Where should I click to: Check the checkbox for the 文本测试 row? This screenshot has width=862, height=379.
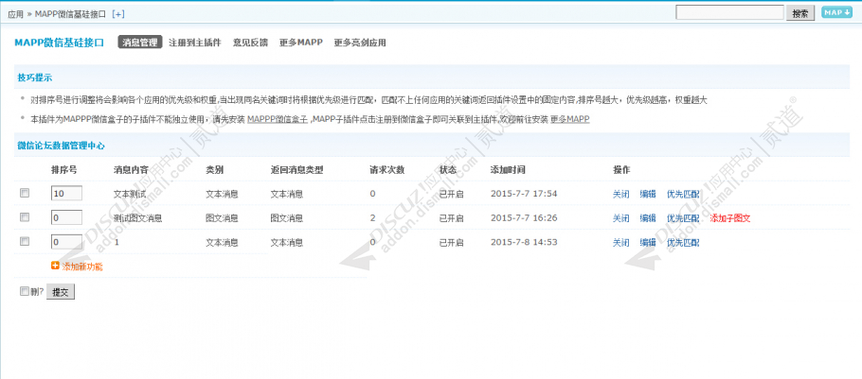25,193
